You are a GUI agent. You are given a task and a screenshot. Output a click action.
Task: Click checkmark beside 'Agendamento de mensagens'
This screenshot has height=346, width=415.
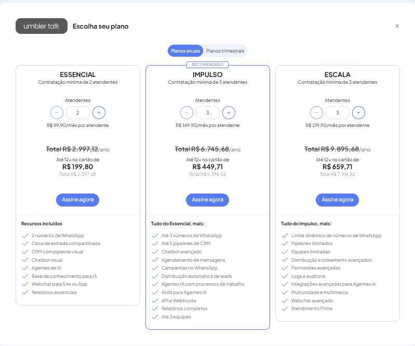coord(155,260)
